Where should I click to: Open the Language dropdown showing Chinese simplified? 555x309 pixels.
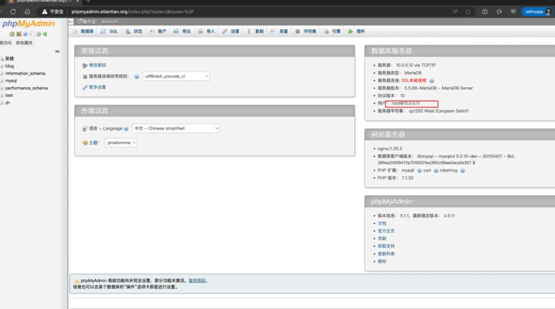tap(175, 128)
